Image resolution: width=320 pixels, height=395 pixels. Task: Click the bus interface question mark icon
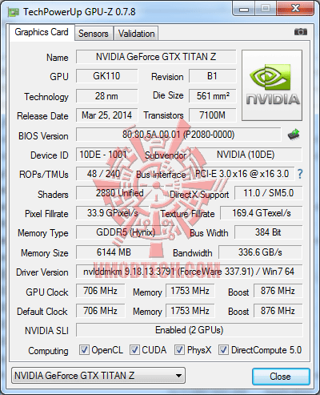click(300, 174)
